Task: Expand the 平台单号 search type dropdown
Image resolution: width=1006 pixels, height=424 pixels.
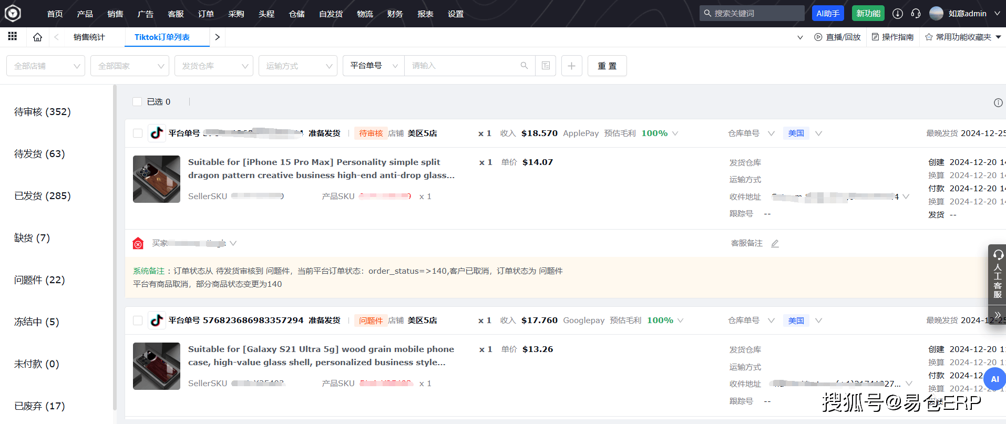Action: pyautogui.click(x=374, y=66)
